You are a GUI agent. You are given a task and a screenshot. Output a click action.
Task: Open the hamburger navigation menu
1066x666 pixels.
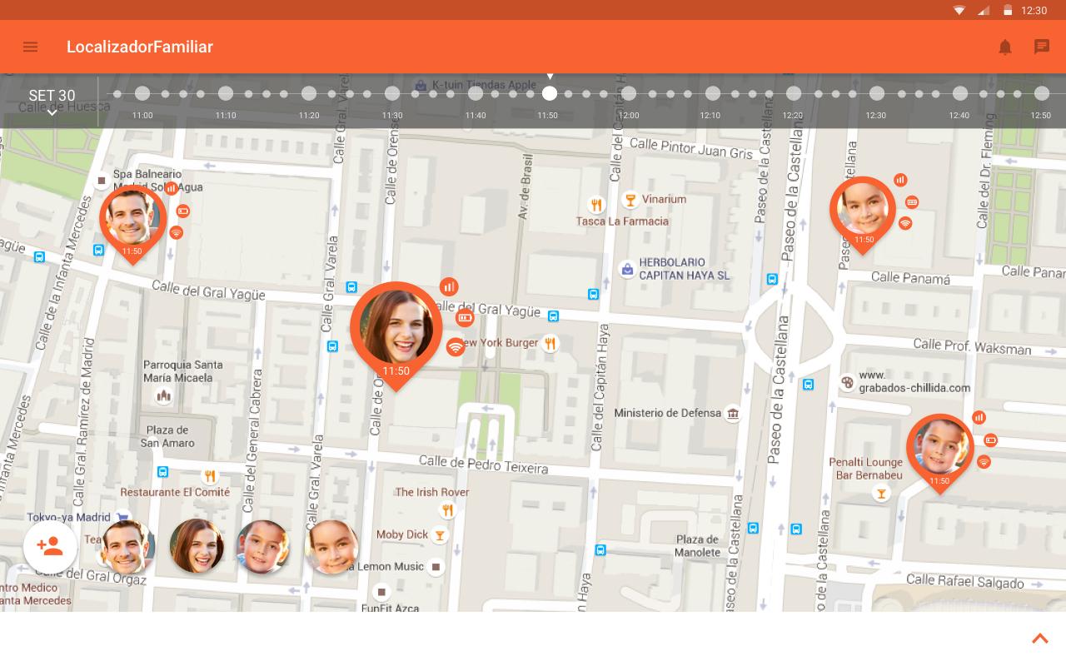[x=30, y=47]
